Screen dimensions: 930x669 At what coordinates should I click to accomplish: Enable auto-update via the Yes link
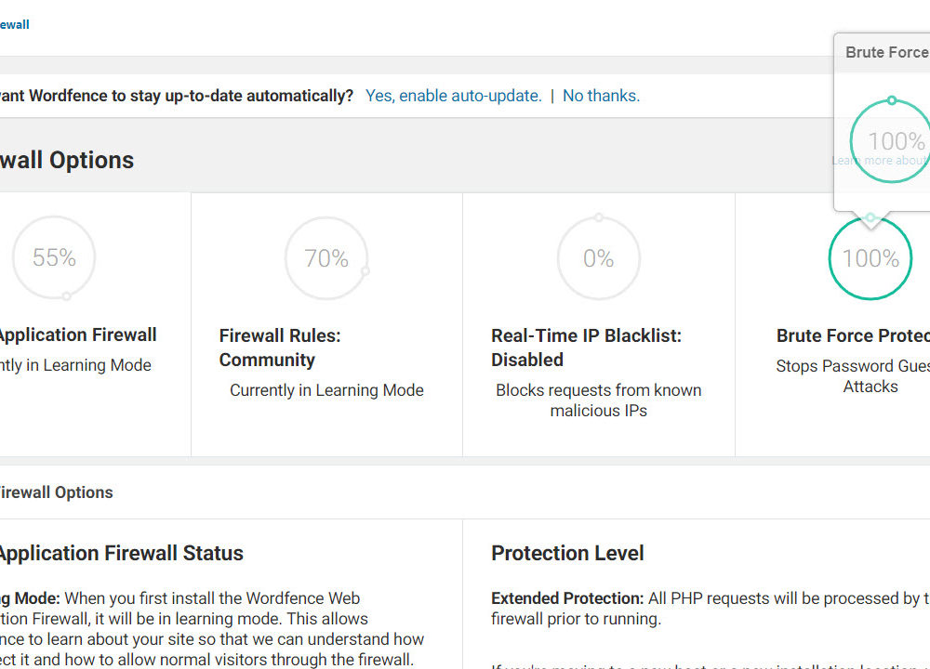453,96
